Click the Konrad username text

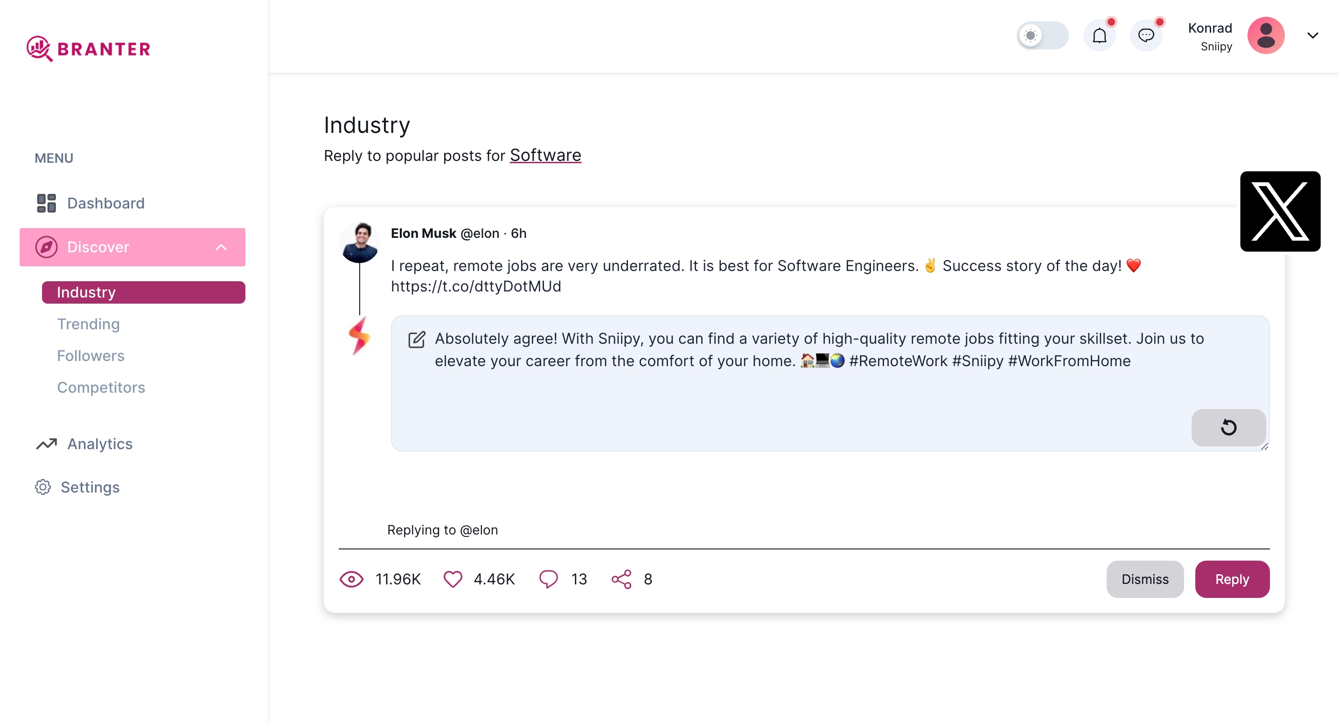click(x=1210, y=28)
